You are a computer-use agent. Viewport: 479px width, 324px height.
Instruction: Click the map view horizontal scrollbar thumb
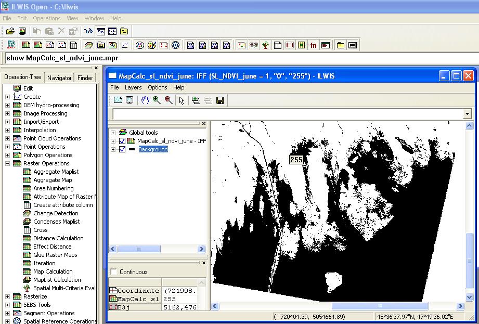tap(380, 306)
